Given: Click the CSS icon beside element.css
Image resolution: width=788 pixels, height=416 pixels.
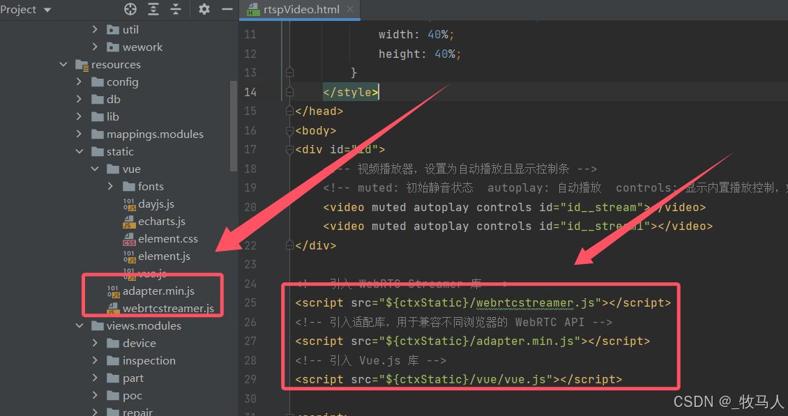Looking at the screenshot, I should coord(128,238).
